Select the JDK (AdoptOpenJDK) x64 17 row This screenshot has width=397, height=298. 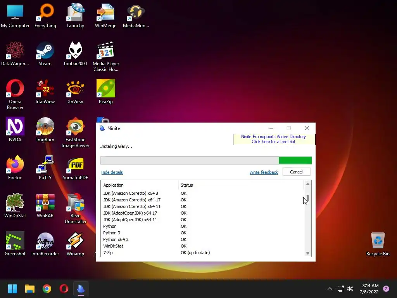tap(202, 213)
